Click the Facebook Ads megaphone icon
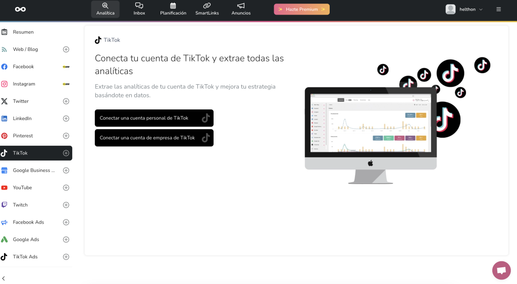Screen dimensions: 517x284 4,222
